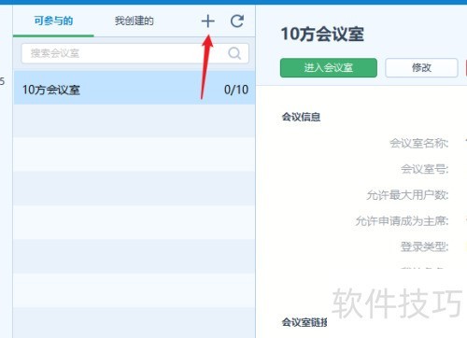The height and width of the screenshot is (338, 467).
Task: Click the 10方会议室 heading title
Action: tap(322, 34)
